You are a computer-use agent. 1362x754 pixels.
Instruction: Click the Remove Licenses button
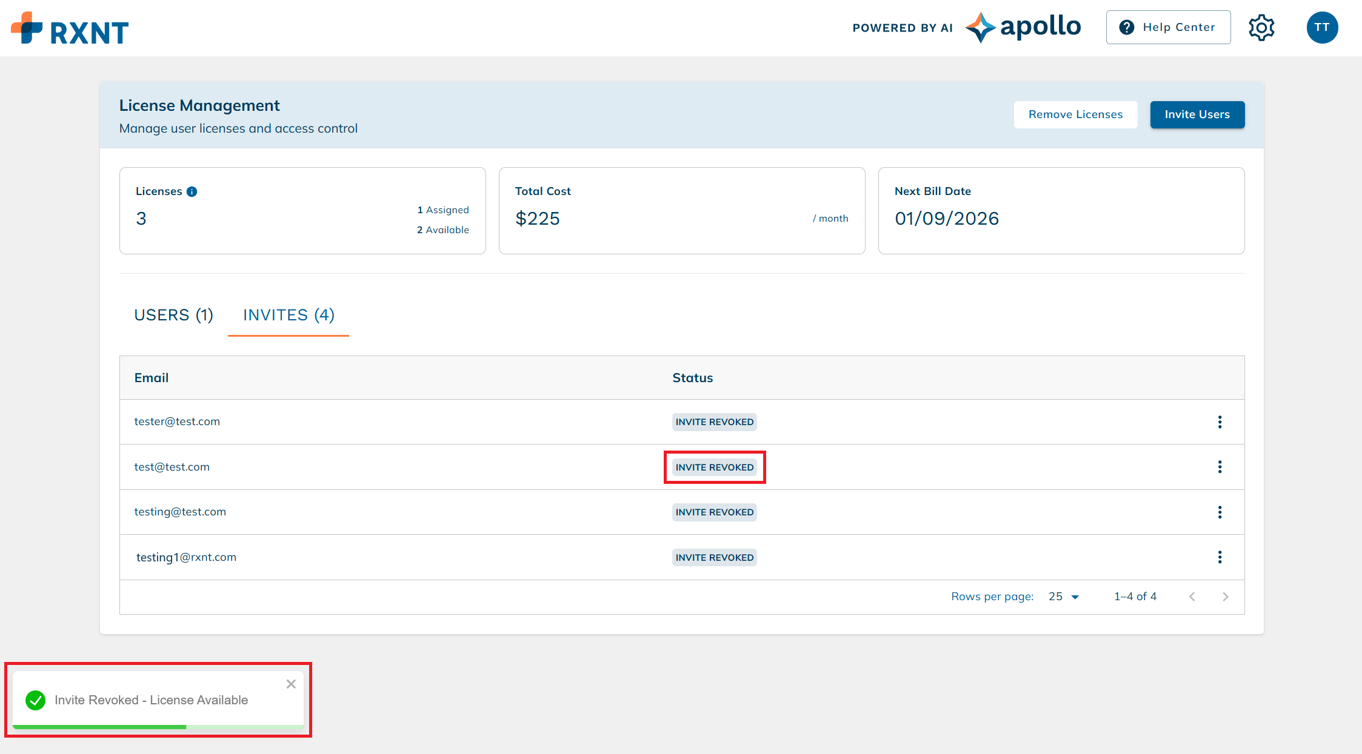[1075, 114]
